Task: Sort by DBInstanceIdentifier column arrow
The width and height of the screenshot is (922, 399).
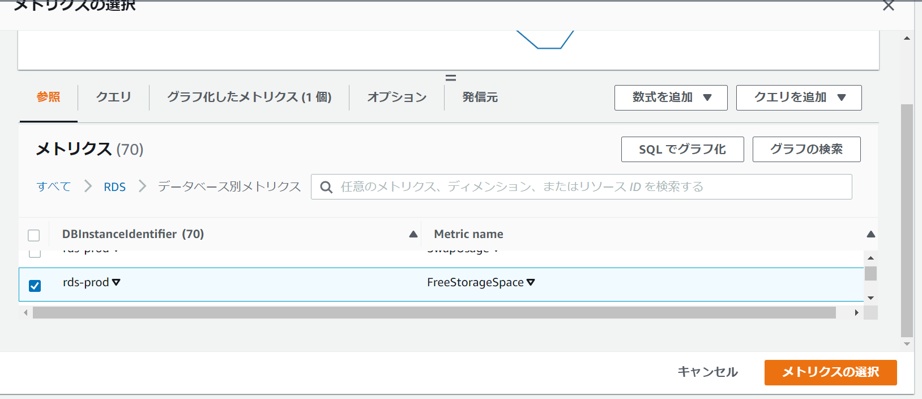Action: click(x=413, y=234)
